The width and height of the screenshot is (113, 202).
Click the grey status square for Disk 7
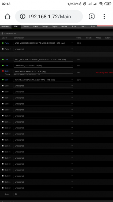click(3, 98)
